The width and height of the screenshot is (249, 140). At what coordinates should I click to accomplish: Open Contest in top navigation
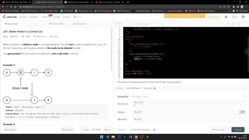point(56,17)
